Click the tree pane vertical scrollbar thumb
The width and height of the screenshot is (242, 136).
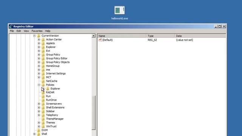93,113
